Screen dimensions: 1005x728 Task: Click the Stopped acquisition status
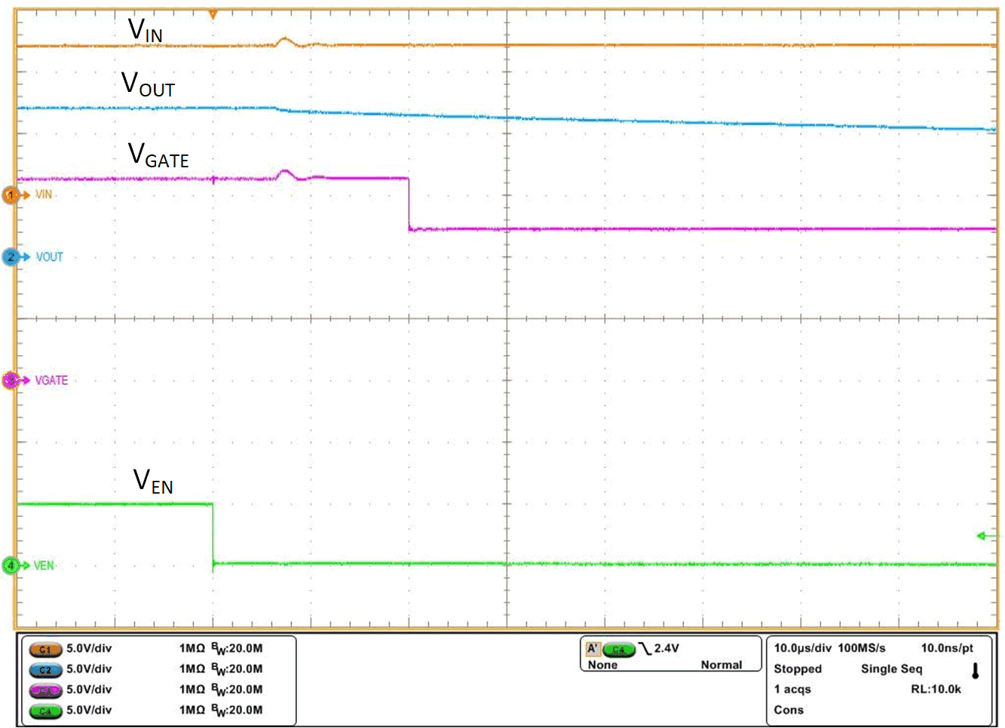pyautogui.click(x=798, y=668)
